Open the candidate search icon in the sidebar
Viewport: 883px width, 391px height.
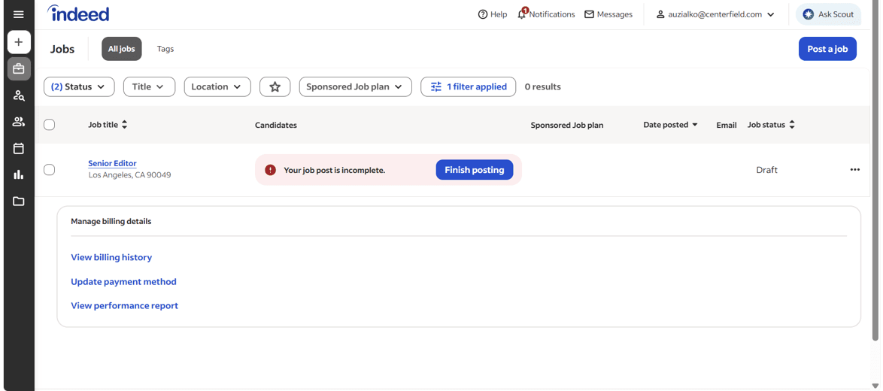click(x=19, y=95)
